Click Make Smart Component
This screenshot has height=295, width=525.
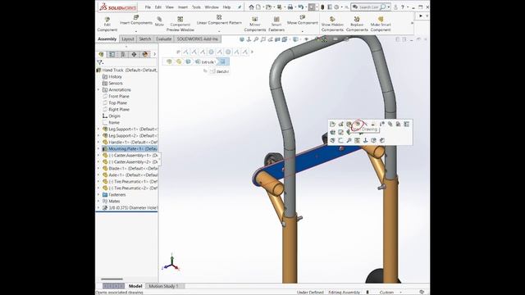tap(381, 24)
